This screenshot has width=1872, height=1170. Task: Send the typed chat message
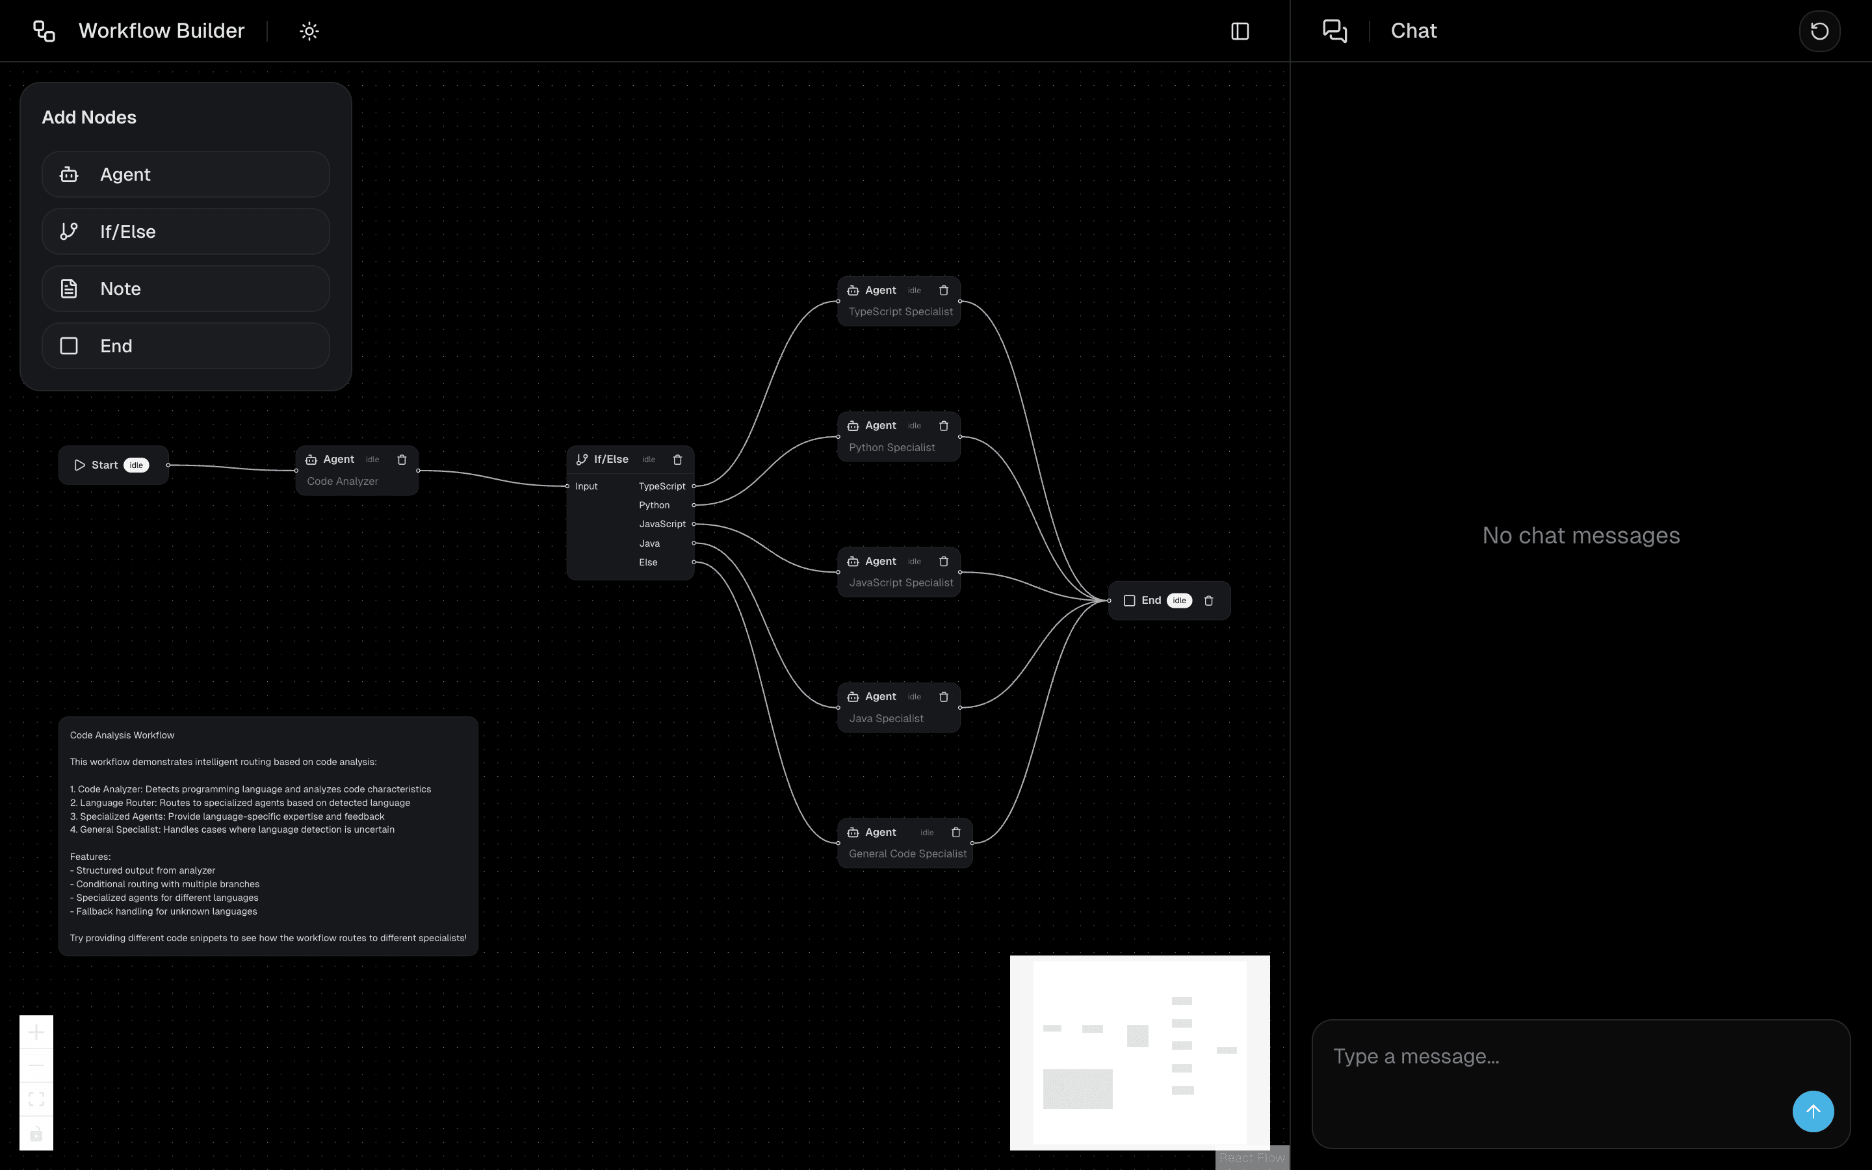[x=1812, y=1110]
